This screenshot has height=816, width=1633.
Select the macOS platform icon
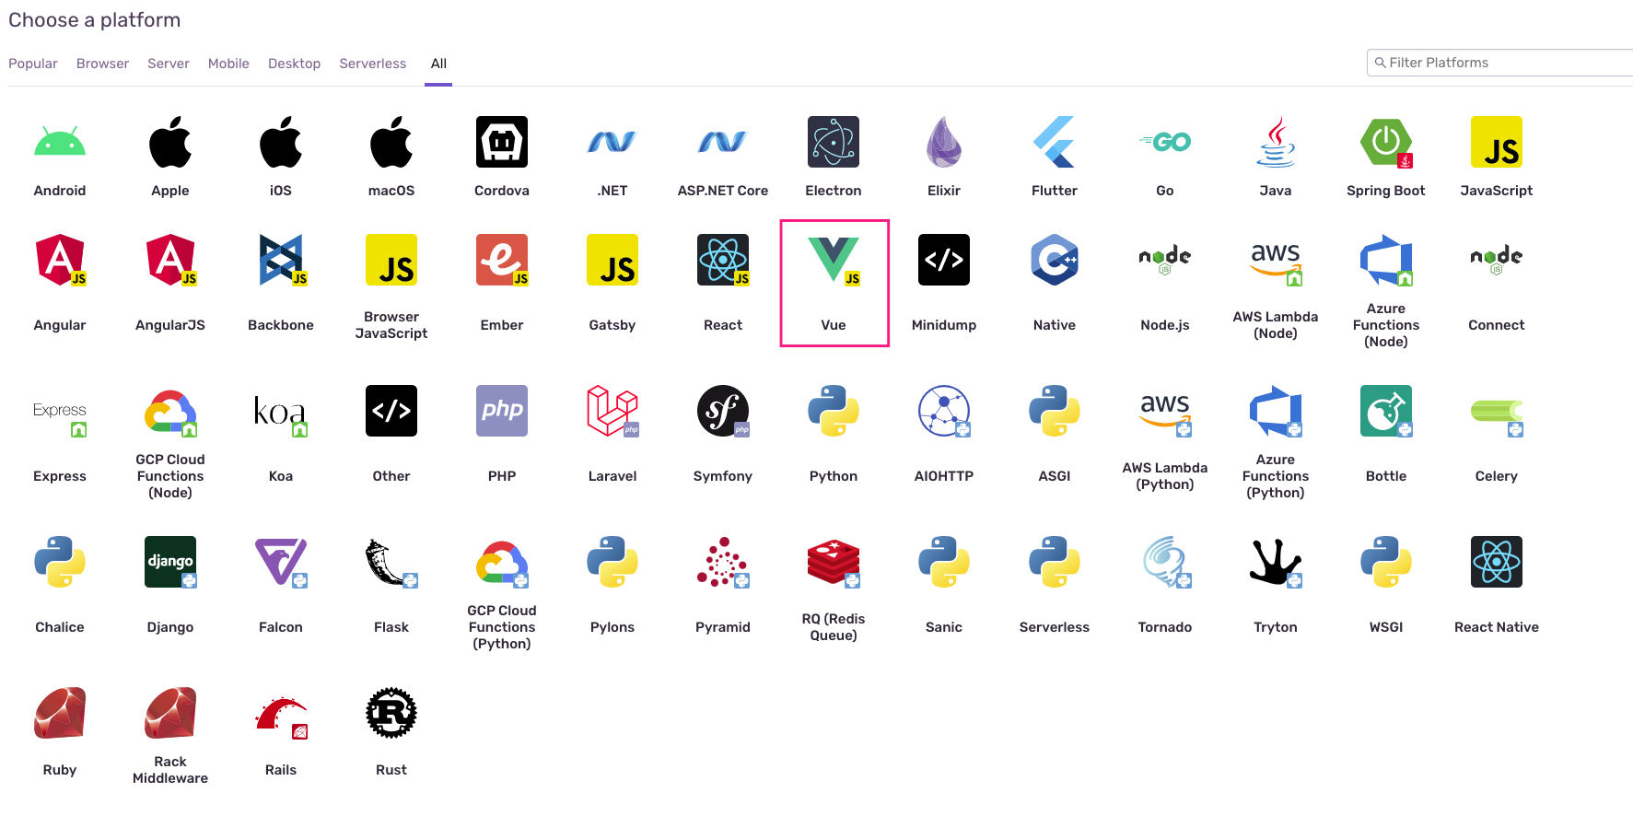click(391, 142)
